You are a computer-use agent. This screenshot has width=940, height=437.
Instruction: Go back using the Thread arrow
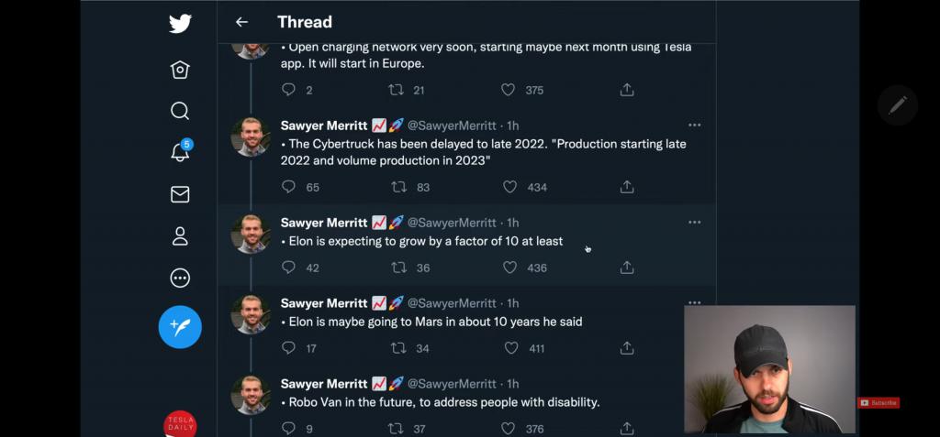pos(241,22)
